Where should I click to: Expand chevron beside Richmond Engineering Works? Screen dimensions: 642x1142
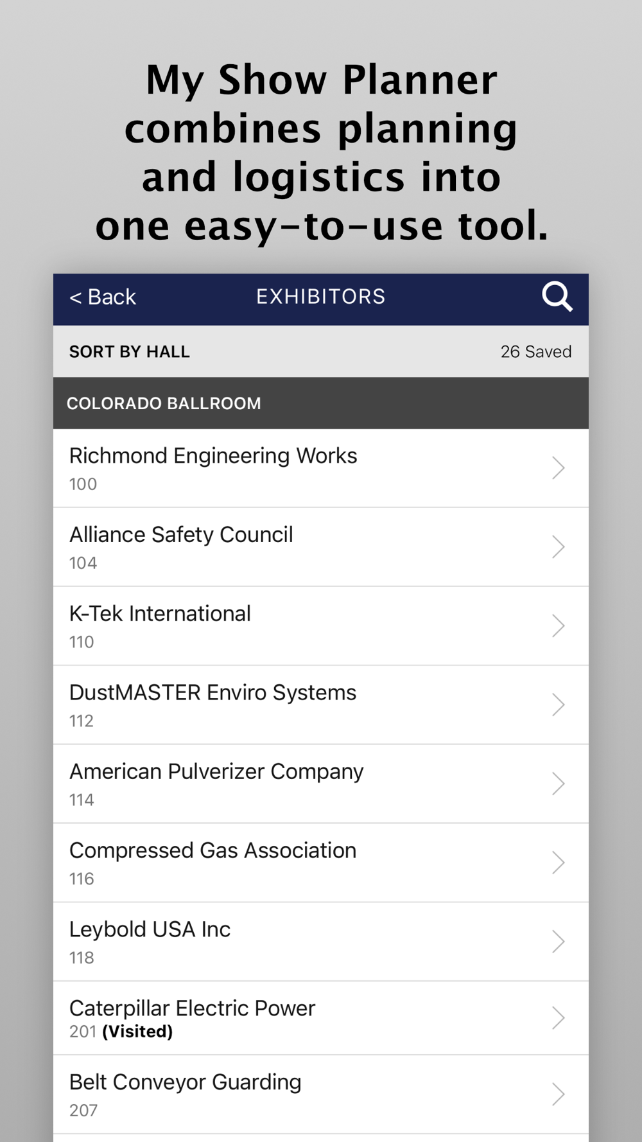click(x=558, y=468)
